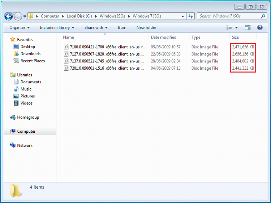271x203 pixels.
Task: Expand the arrow after Computer breadcrumb
Action: point(63,16)
